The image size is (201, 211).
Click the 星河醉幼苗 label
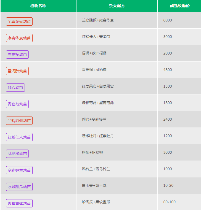pos(17,71)
